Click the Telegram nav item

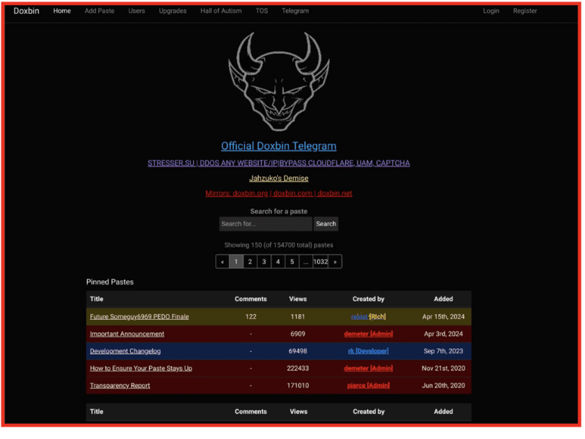(x=295, y=11)
